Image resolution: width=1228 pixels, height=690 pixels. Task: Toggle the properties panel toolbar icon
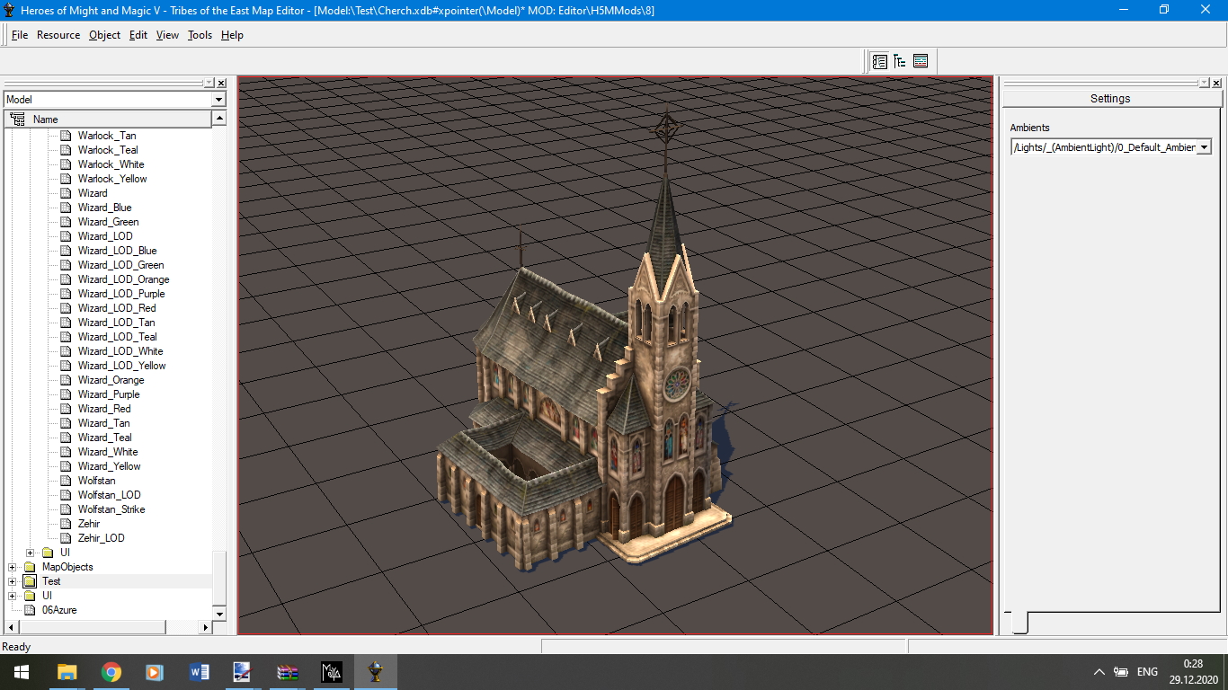click(880, 61)
